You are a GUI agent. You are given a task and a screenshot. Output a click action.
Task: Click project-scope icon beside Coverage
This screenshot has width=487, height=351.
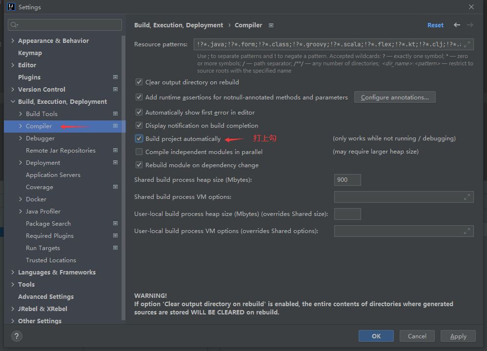(115, 187)
